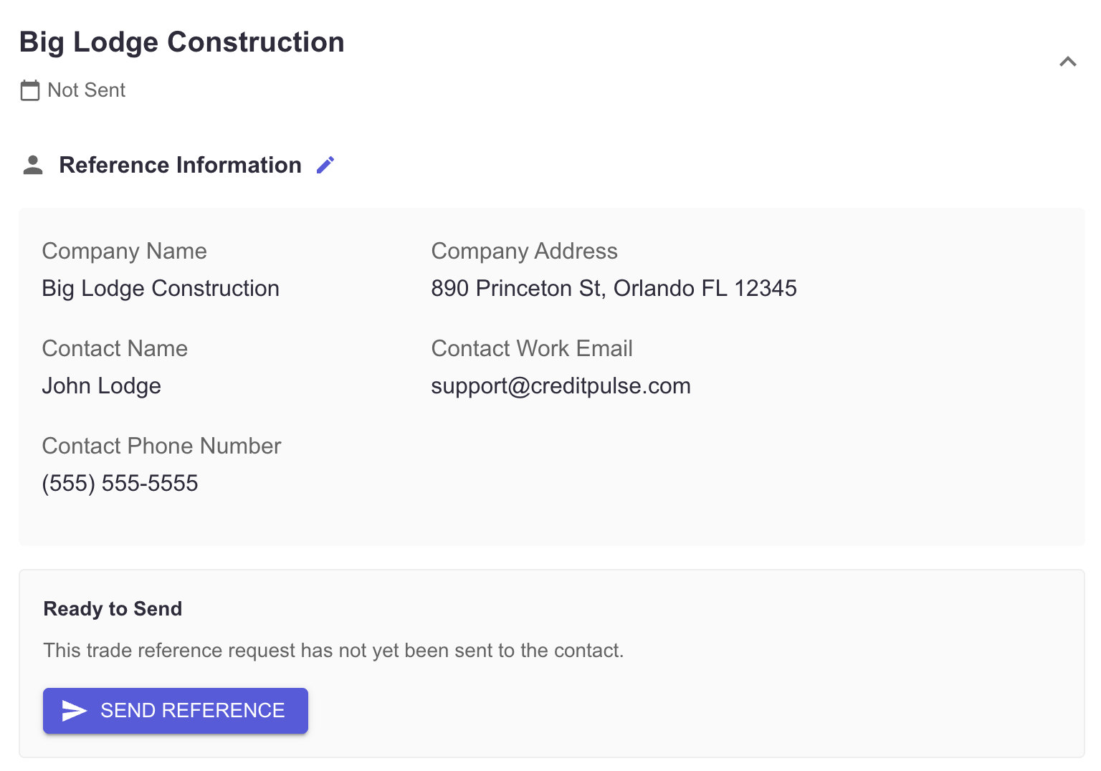This screenshot has width=1101, height=771.
Task: Collapse the Big Lodge Construction panel
Action: (x=1068, y=62)
